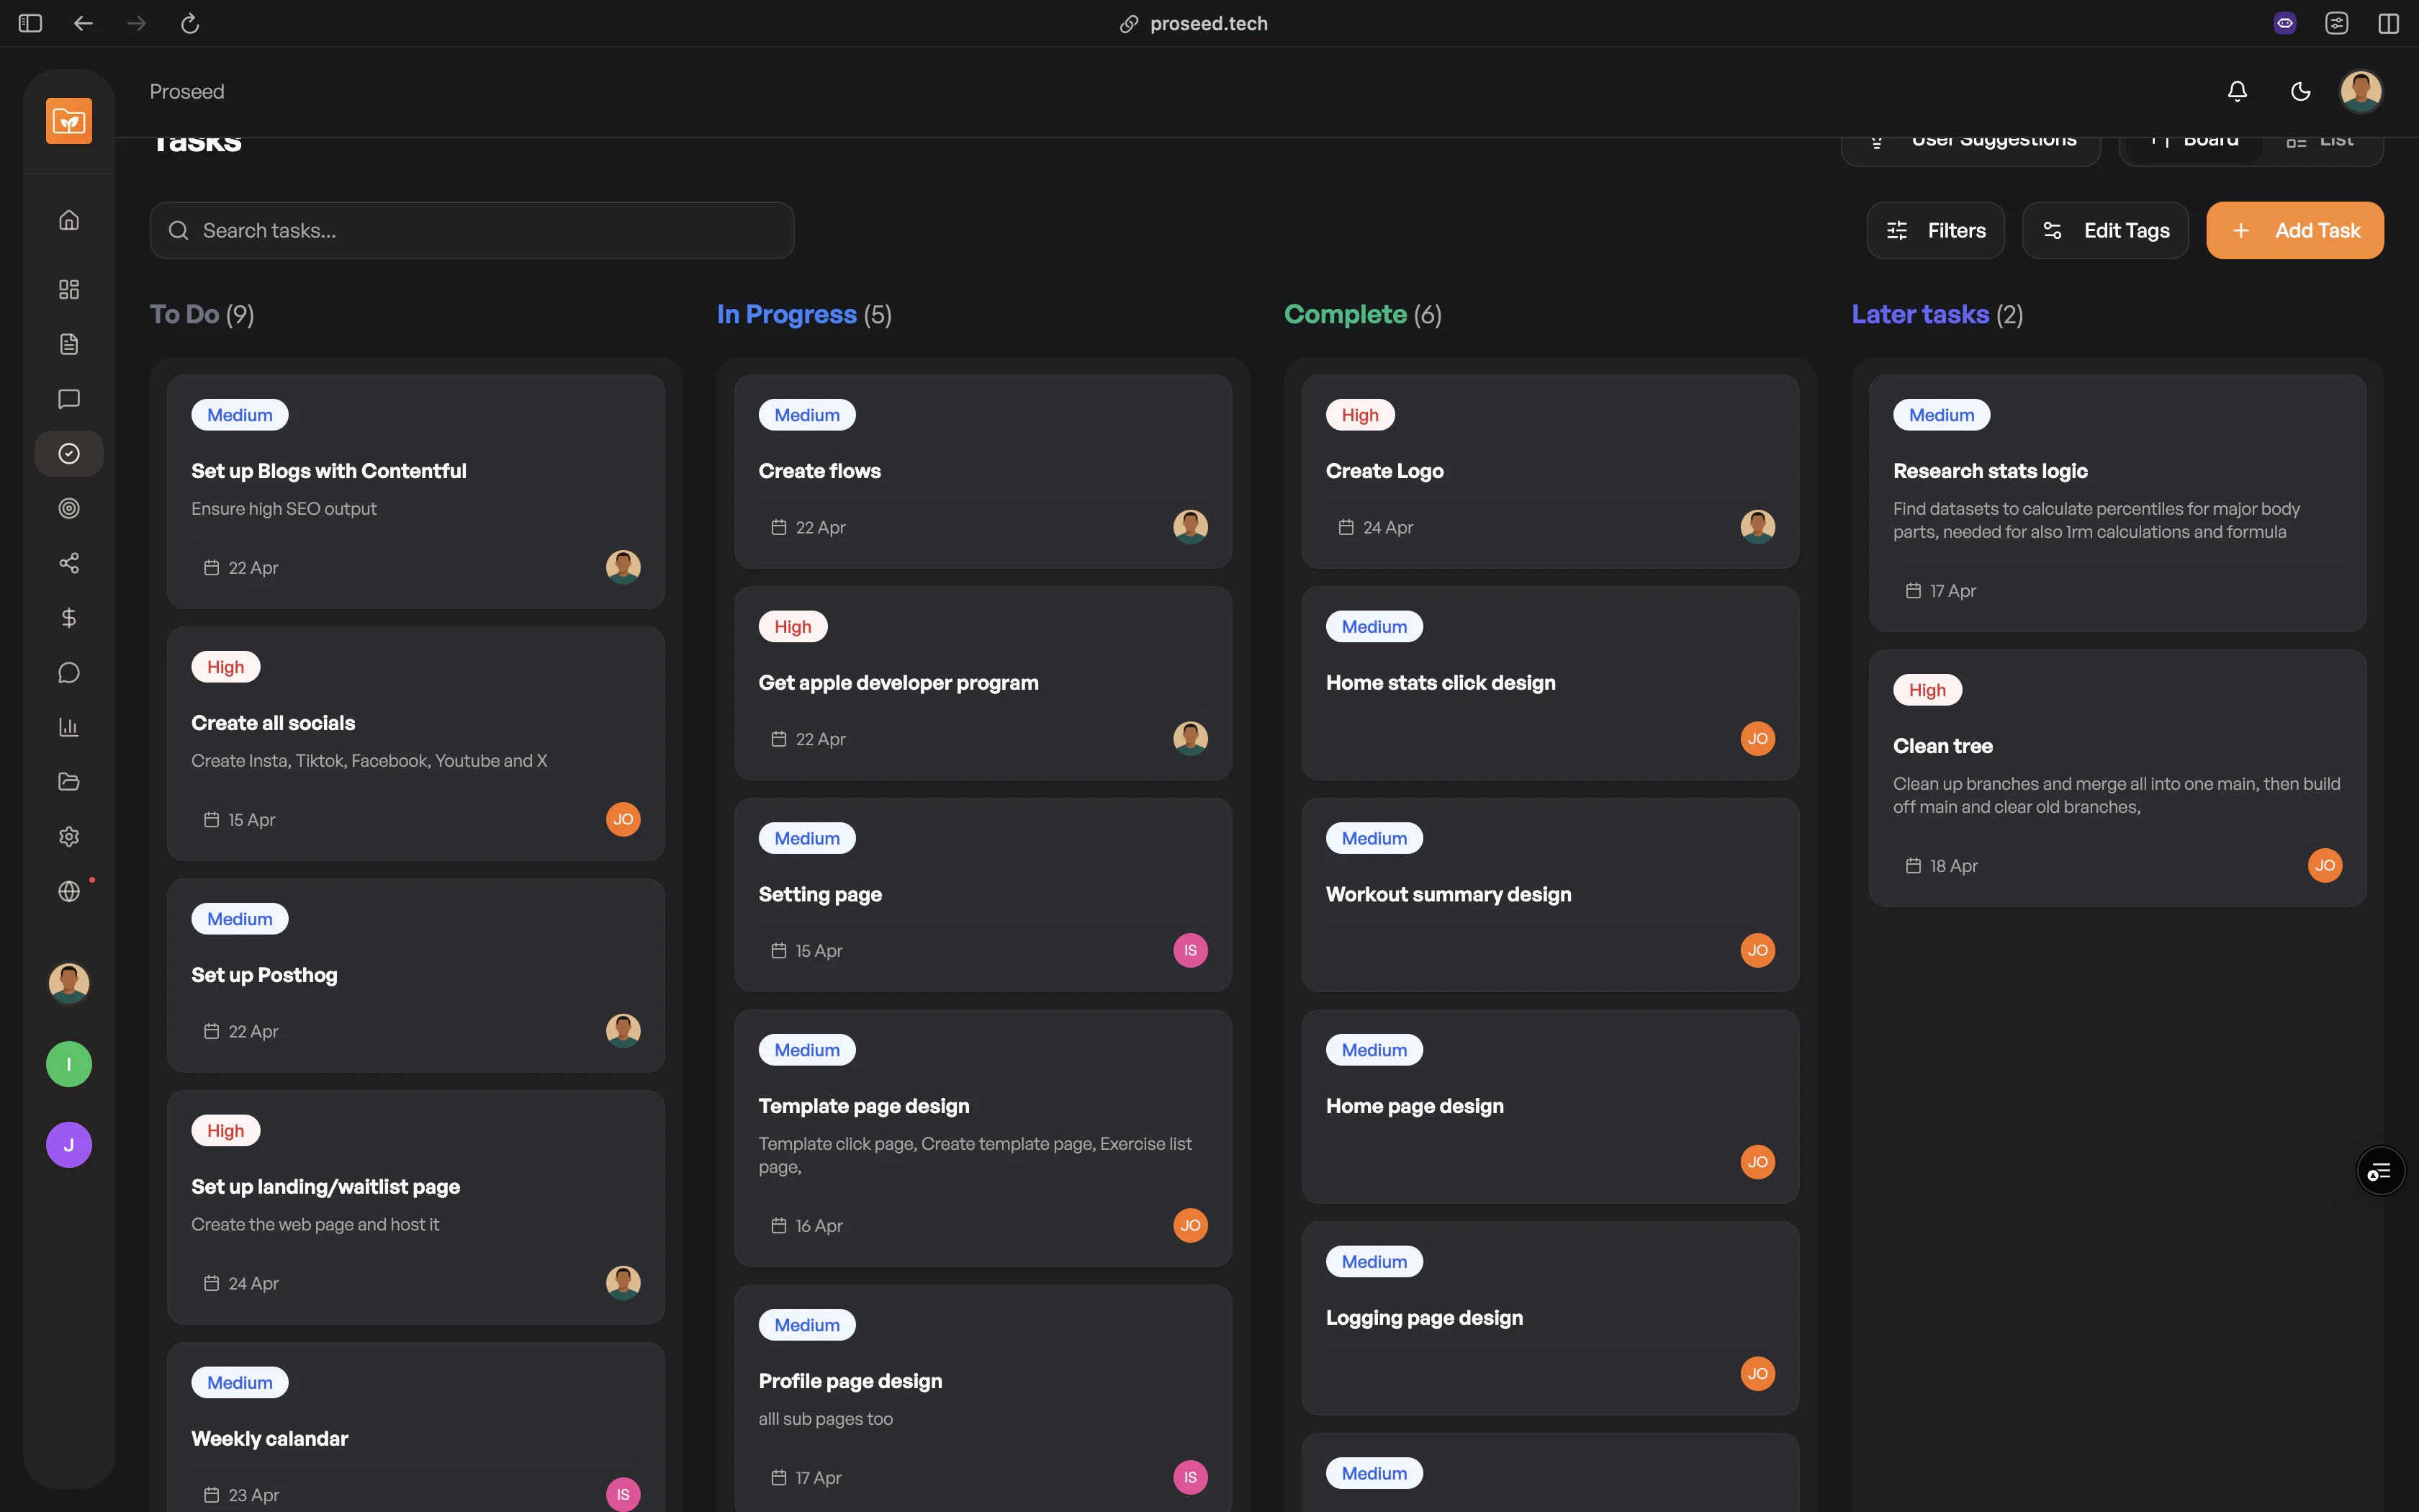Open the share icon in the sidebar

tap(68, 562)
